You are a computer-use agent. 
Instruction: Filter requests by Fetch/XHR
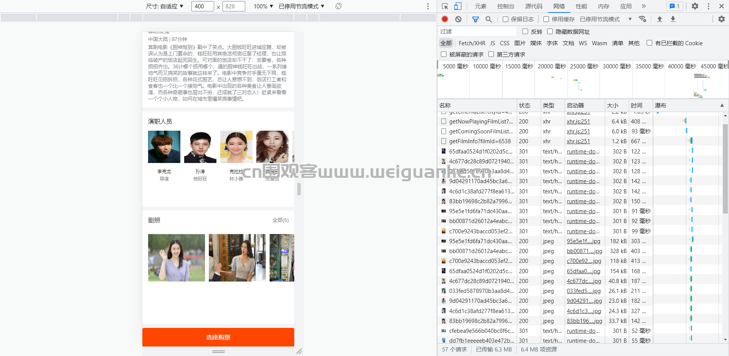[x=472, y=43]
